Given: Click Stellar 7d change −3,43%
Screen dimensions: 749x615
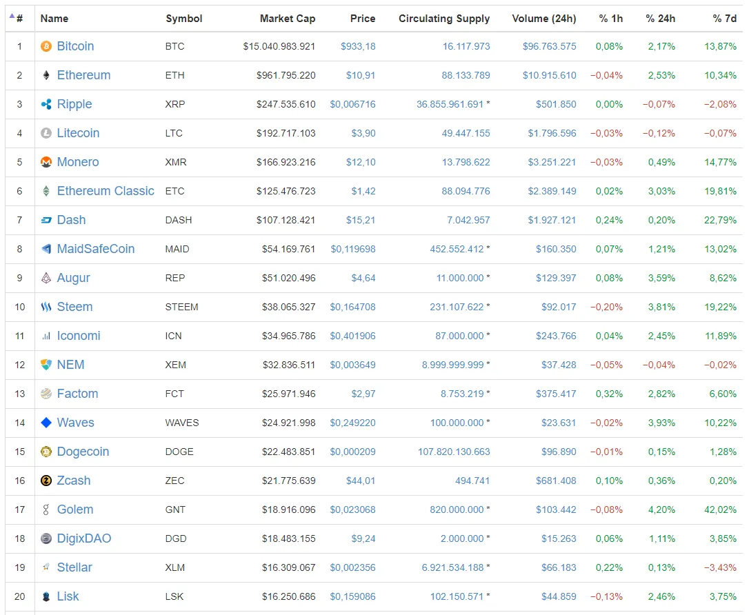Looking at the screenshot, I should pyautogui.click(x=720, y=567).
